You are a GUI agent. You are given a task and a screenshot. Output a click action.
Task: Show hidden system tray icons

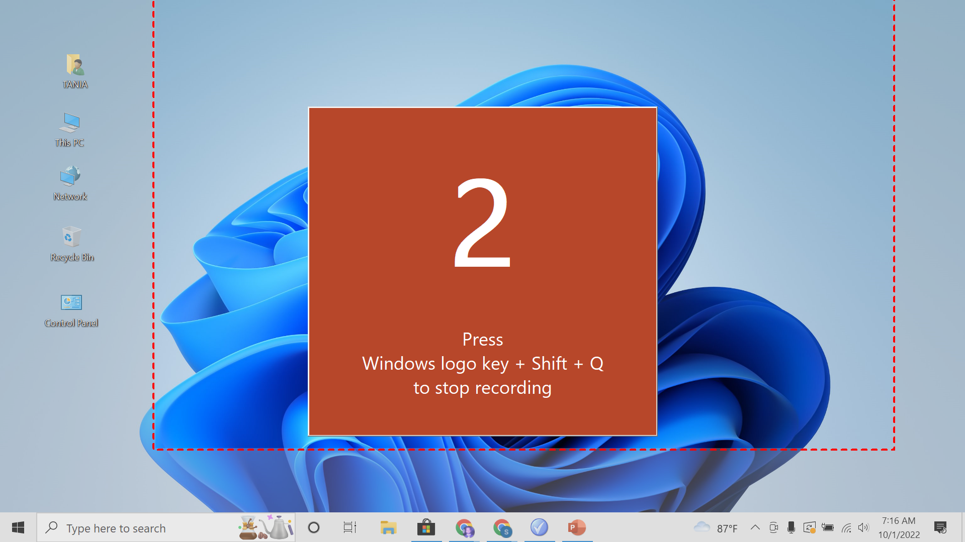point(755,527)
